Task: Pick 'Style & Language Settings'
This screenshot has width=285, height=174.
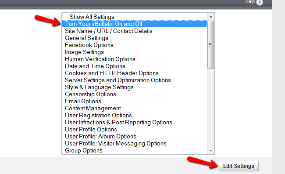Action: (x=134, y=87)
